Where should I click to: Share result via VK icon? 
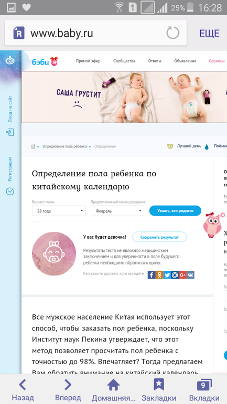(190, 275)
